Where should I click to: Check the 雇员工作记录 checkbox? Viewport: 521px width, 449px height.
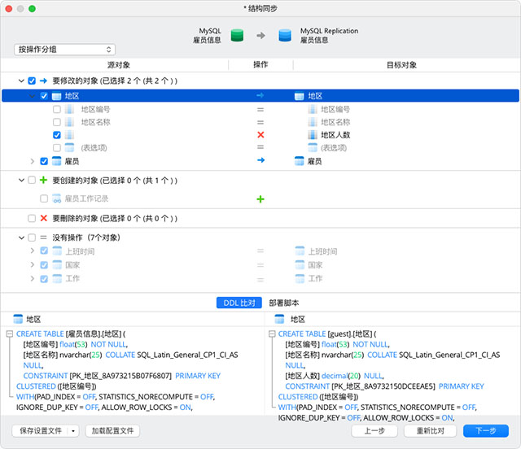tap(44, 198)
